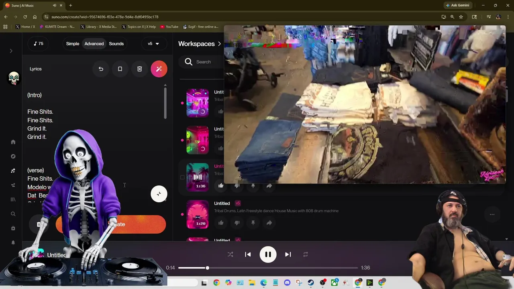
Task: Tick the checkbox beside the 1:36 song
Action: 182,177
